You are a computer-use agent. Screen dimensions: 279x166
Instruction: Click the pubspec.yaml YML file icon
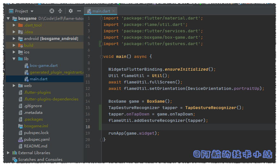point(20,139)
